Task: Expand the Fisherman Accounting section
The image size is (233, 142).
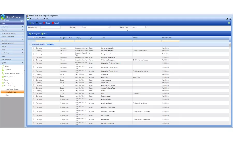Action: tap(12, 33)
